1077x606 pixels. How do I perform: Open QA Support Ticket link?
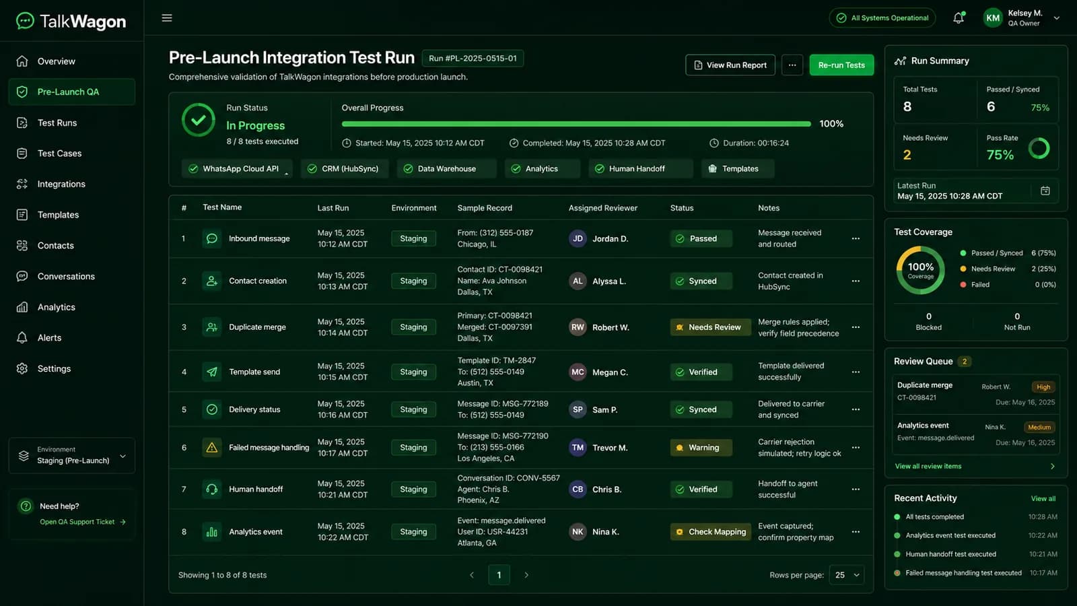point(83,522)
